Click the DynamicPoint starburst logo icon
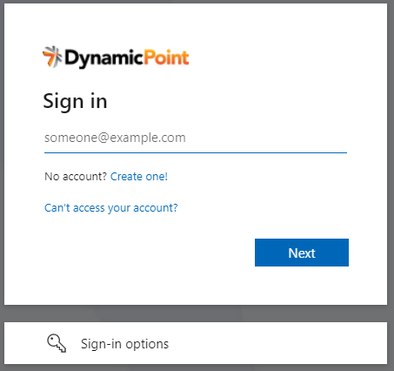394x371 pixels. pos(52,57)
